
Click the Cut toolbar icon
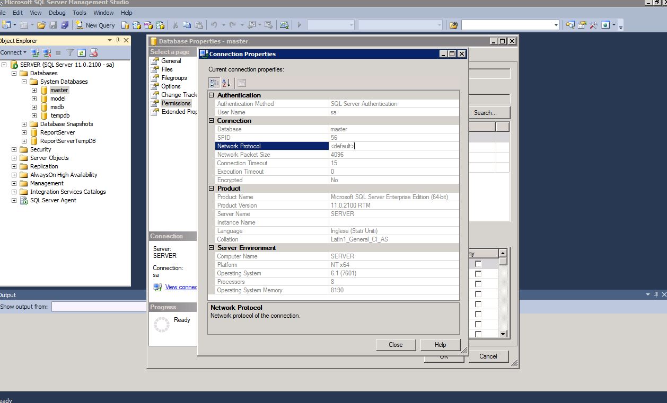[175, 25]
